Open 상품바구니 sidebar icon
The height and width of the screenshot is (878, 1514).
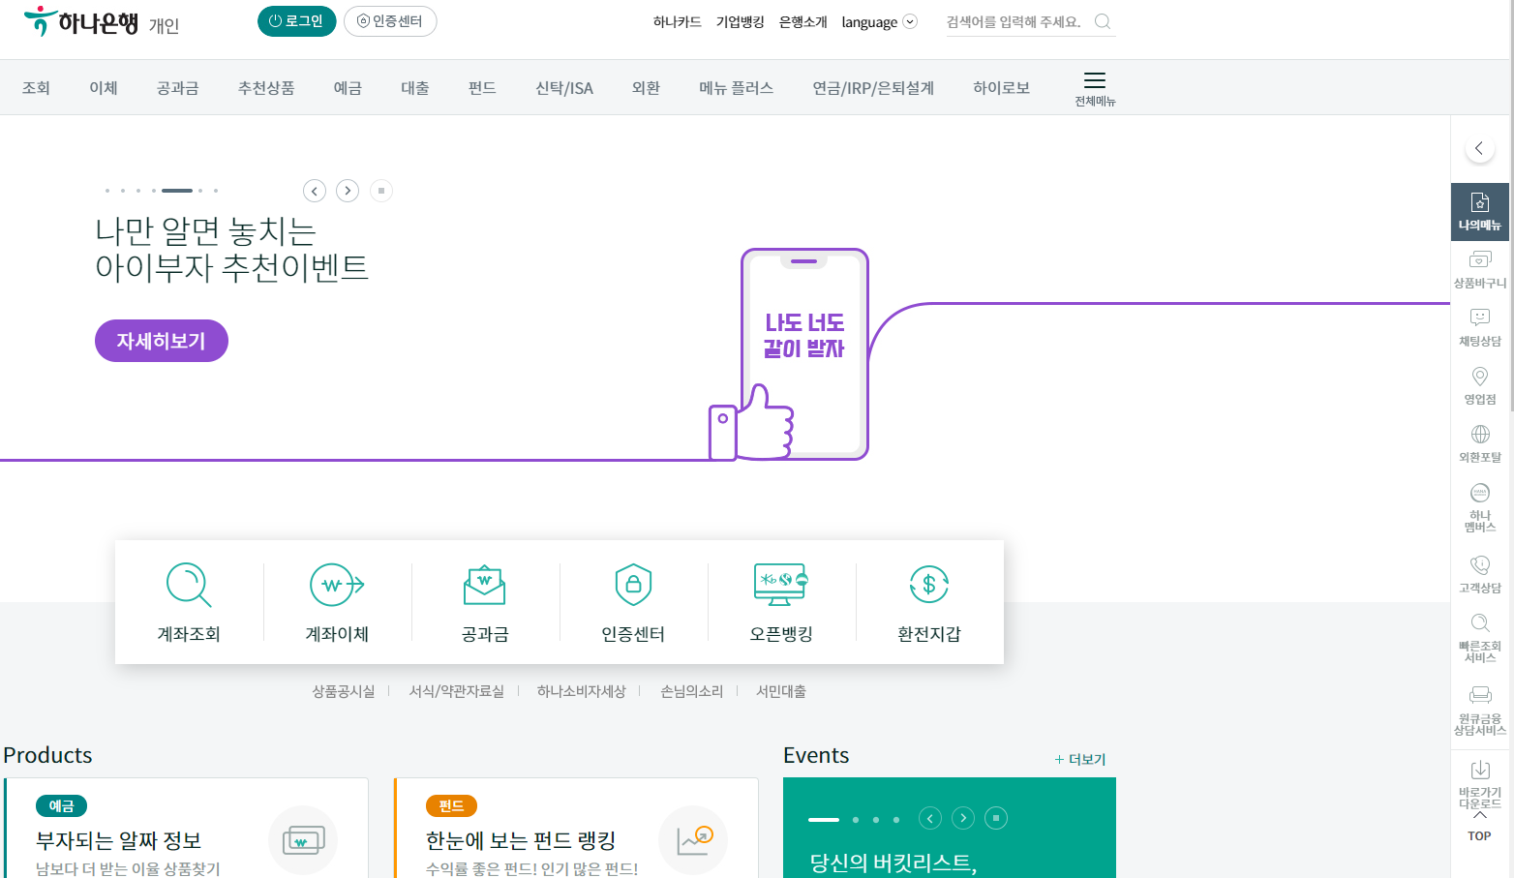coord(1480,270)
